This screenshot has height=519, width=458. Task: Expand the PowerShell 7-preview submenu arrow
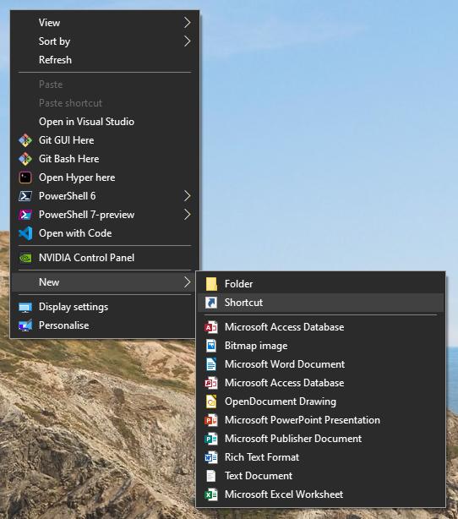187,215
